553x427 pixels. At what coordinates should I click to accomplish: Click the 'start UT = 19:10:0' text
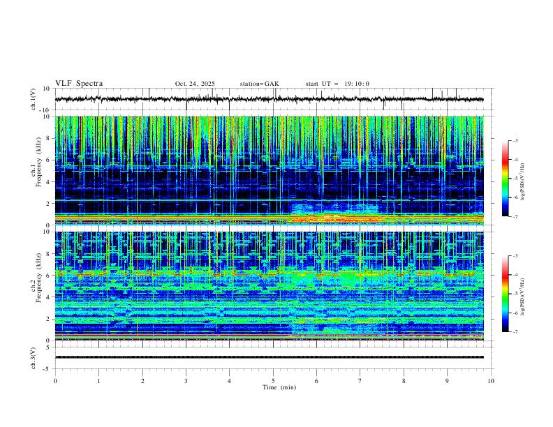337,84
